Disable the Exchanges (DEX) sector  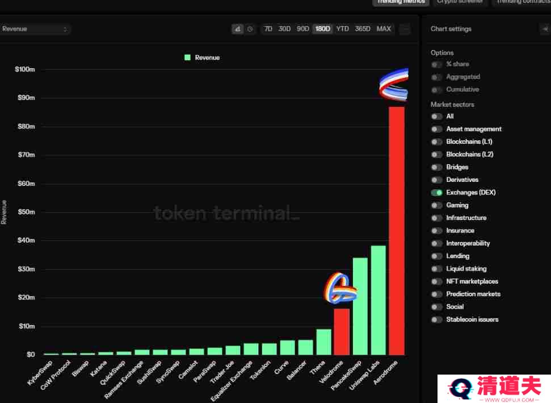(x=437, y=193)
